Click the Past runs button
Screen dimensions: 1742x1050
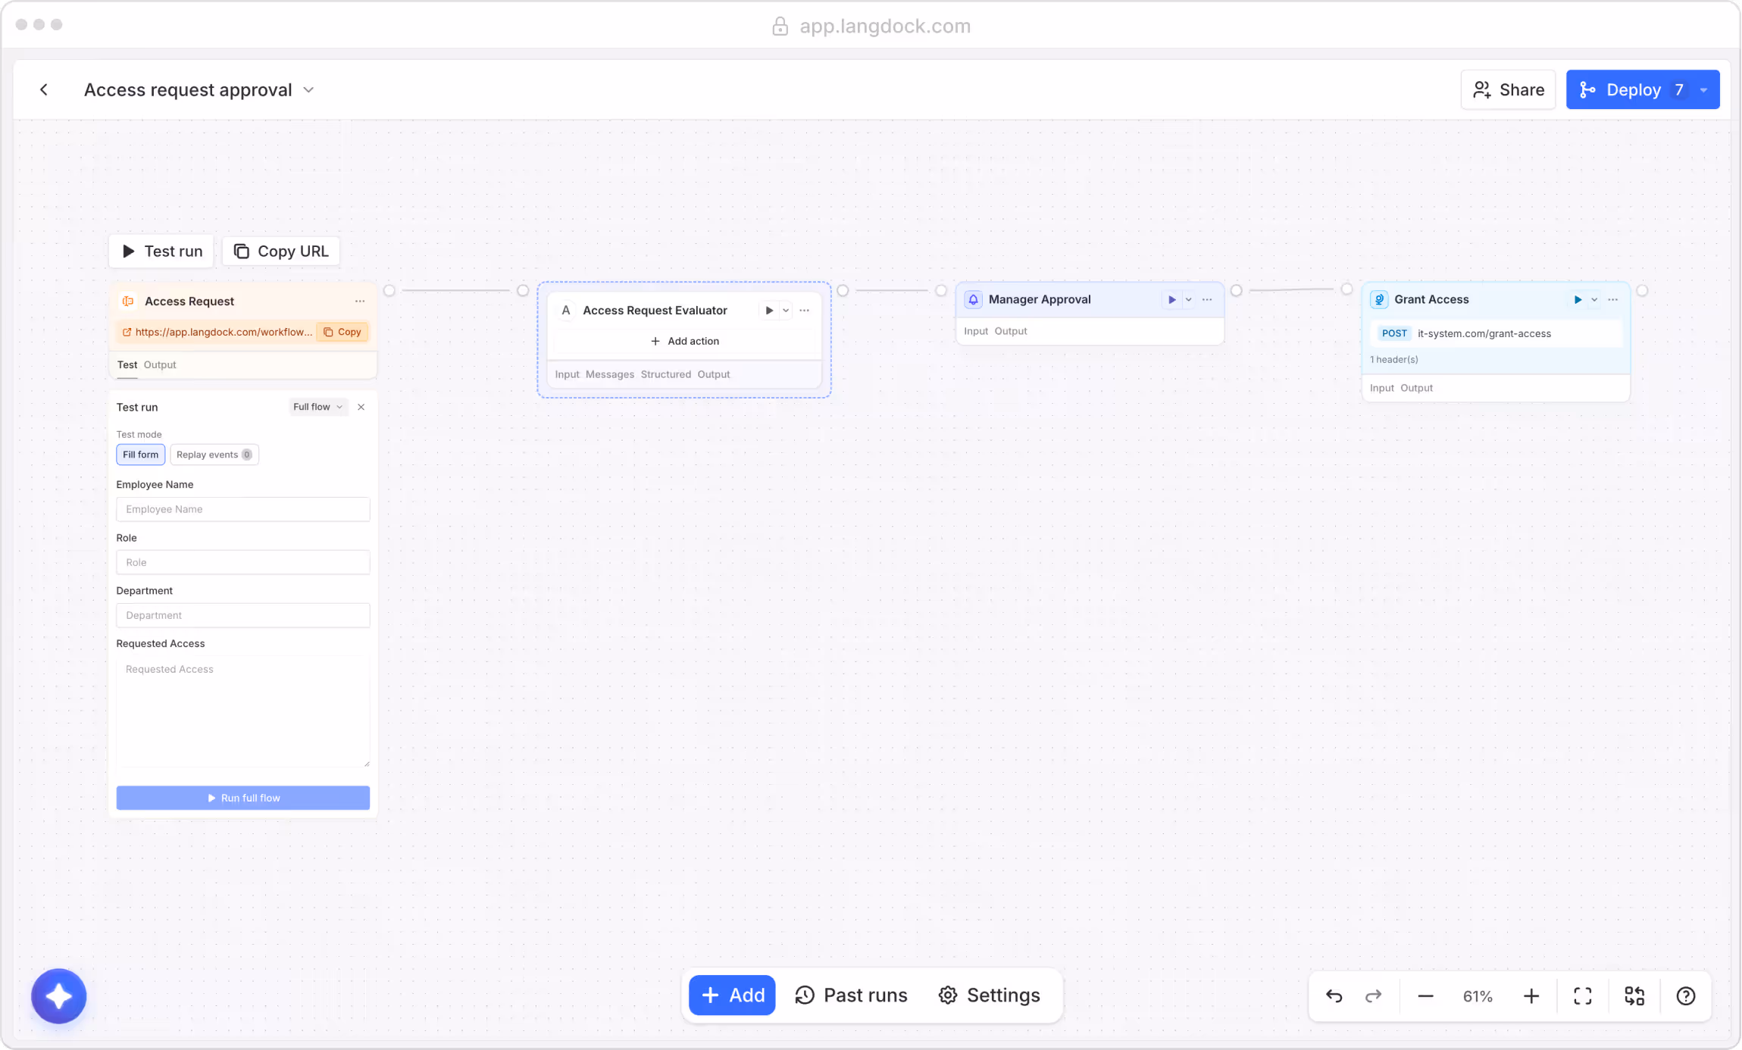[x=850, y=995]
